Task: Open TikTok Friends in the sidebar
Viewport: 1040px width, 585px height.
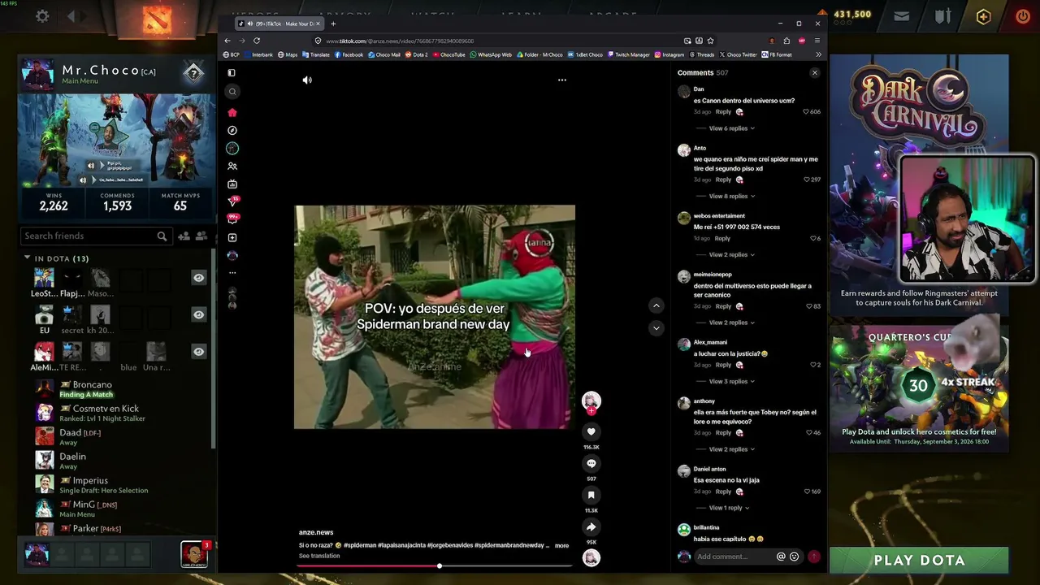Action: (232, 166)
